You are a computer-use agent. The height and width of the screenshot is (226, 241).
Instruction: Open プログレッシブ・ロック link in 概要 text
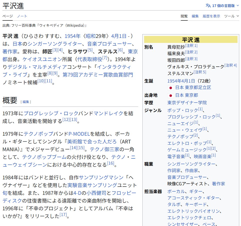[51, 113]
